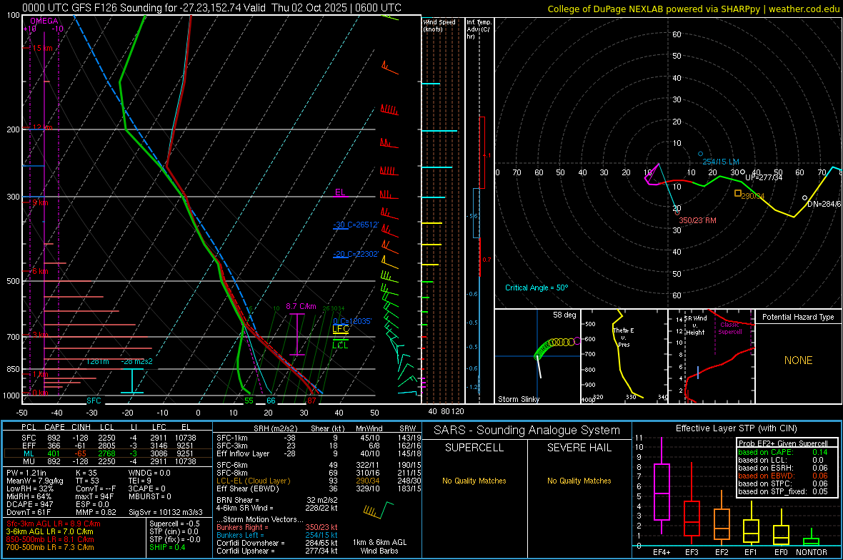Select the 'EFF' parcel row
Screen dimensions: 843x560
coord(108,446)
